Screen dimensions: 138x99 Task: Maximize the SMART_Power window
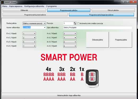pos(128,2)
